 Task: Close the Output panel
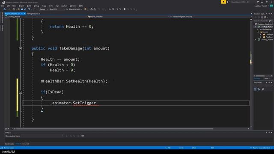pyautogui.click(x=271, y=133)
